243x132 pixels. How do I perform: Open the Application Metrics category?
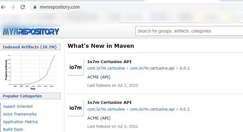pos(21,122)
